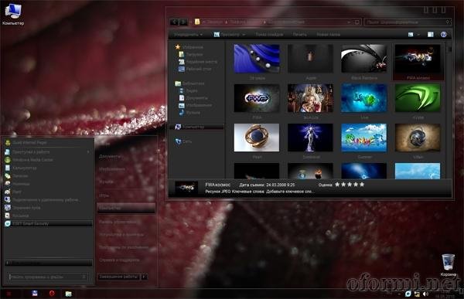This screenshot has height=299, width=464.
Task: Click the fifth rating star in details pane
Action: (362, 185)
